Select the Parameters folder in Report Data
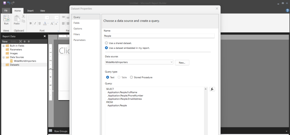This screenshot has height=135, width=290. pyautogui.click(x=14, y=50)
